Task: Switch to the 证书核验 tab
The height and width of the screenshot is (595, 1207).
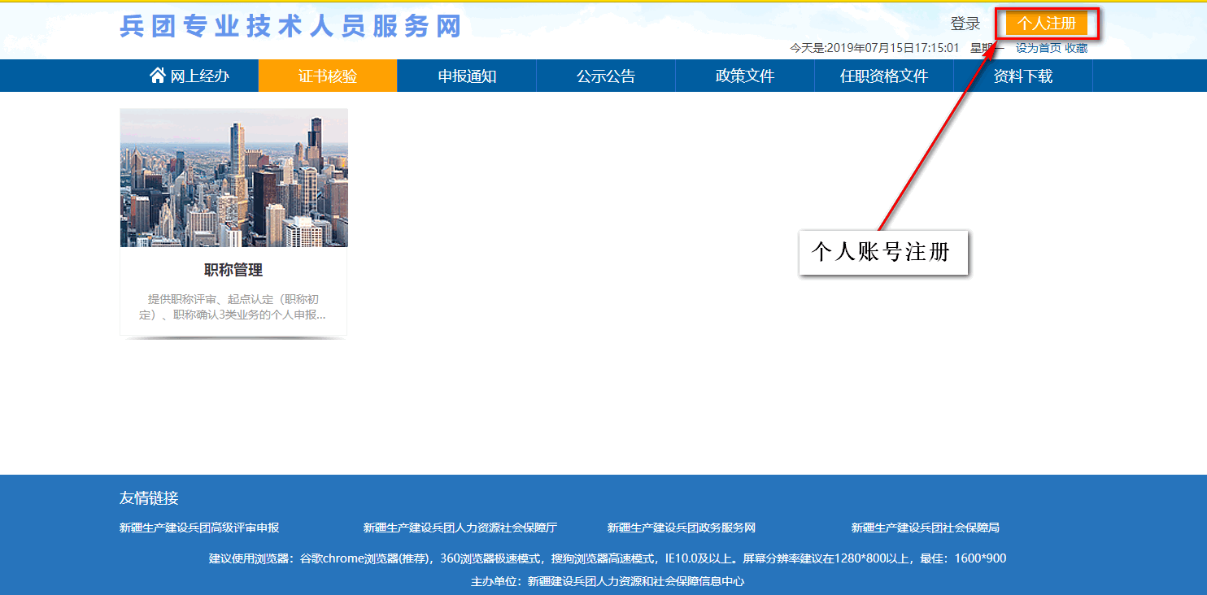Action: 327,76
